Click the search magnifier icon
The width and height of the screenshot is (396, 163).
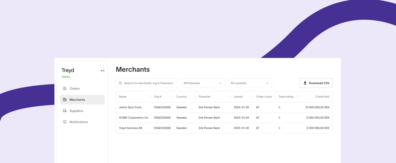[x=120, y=83]
